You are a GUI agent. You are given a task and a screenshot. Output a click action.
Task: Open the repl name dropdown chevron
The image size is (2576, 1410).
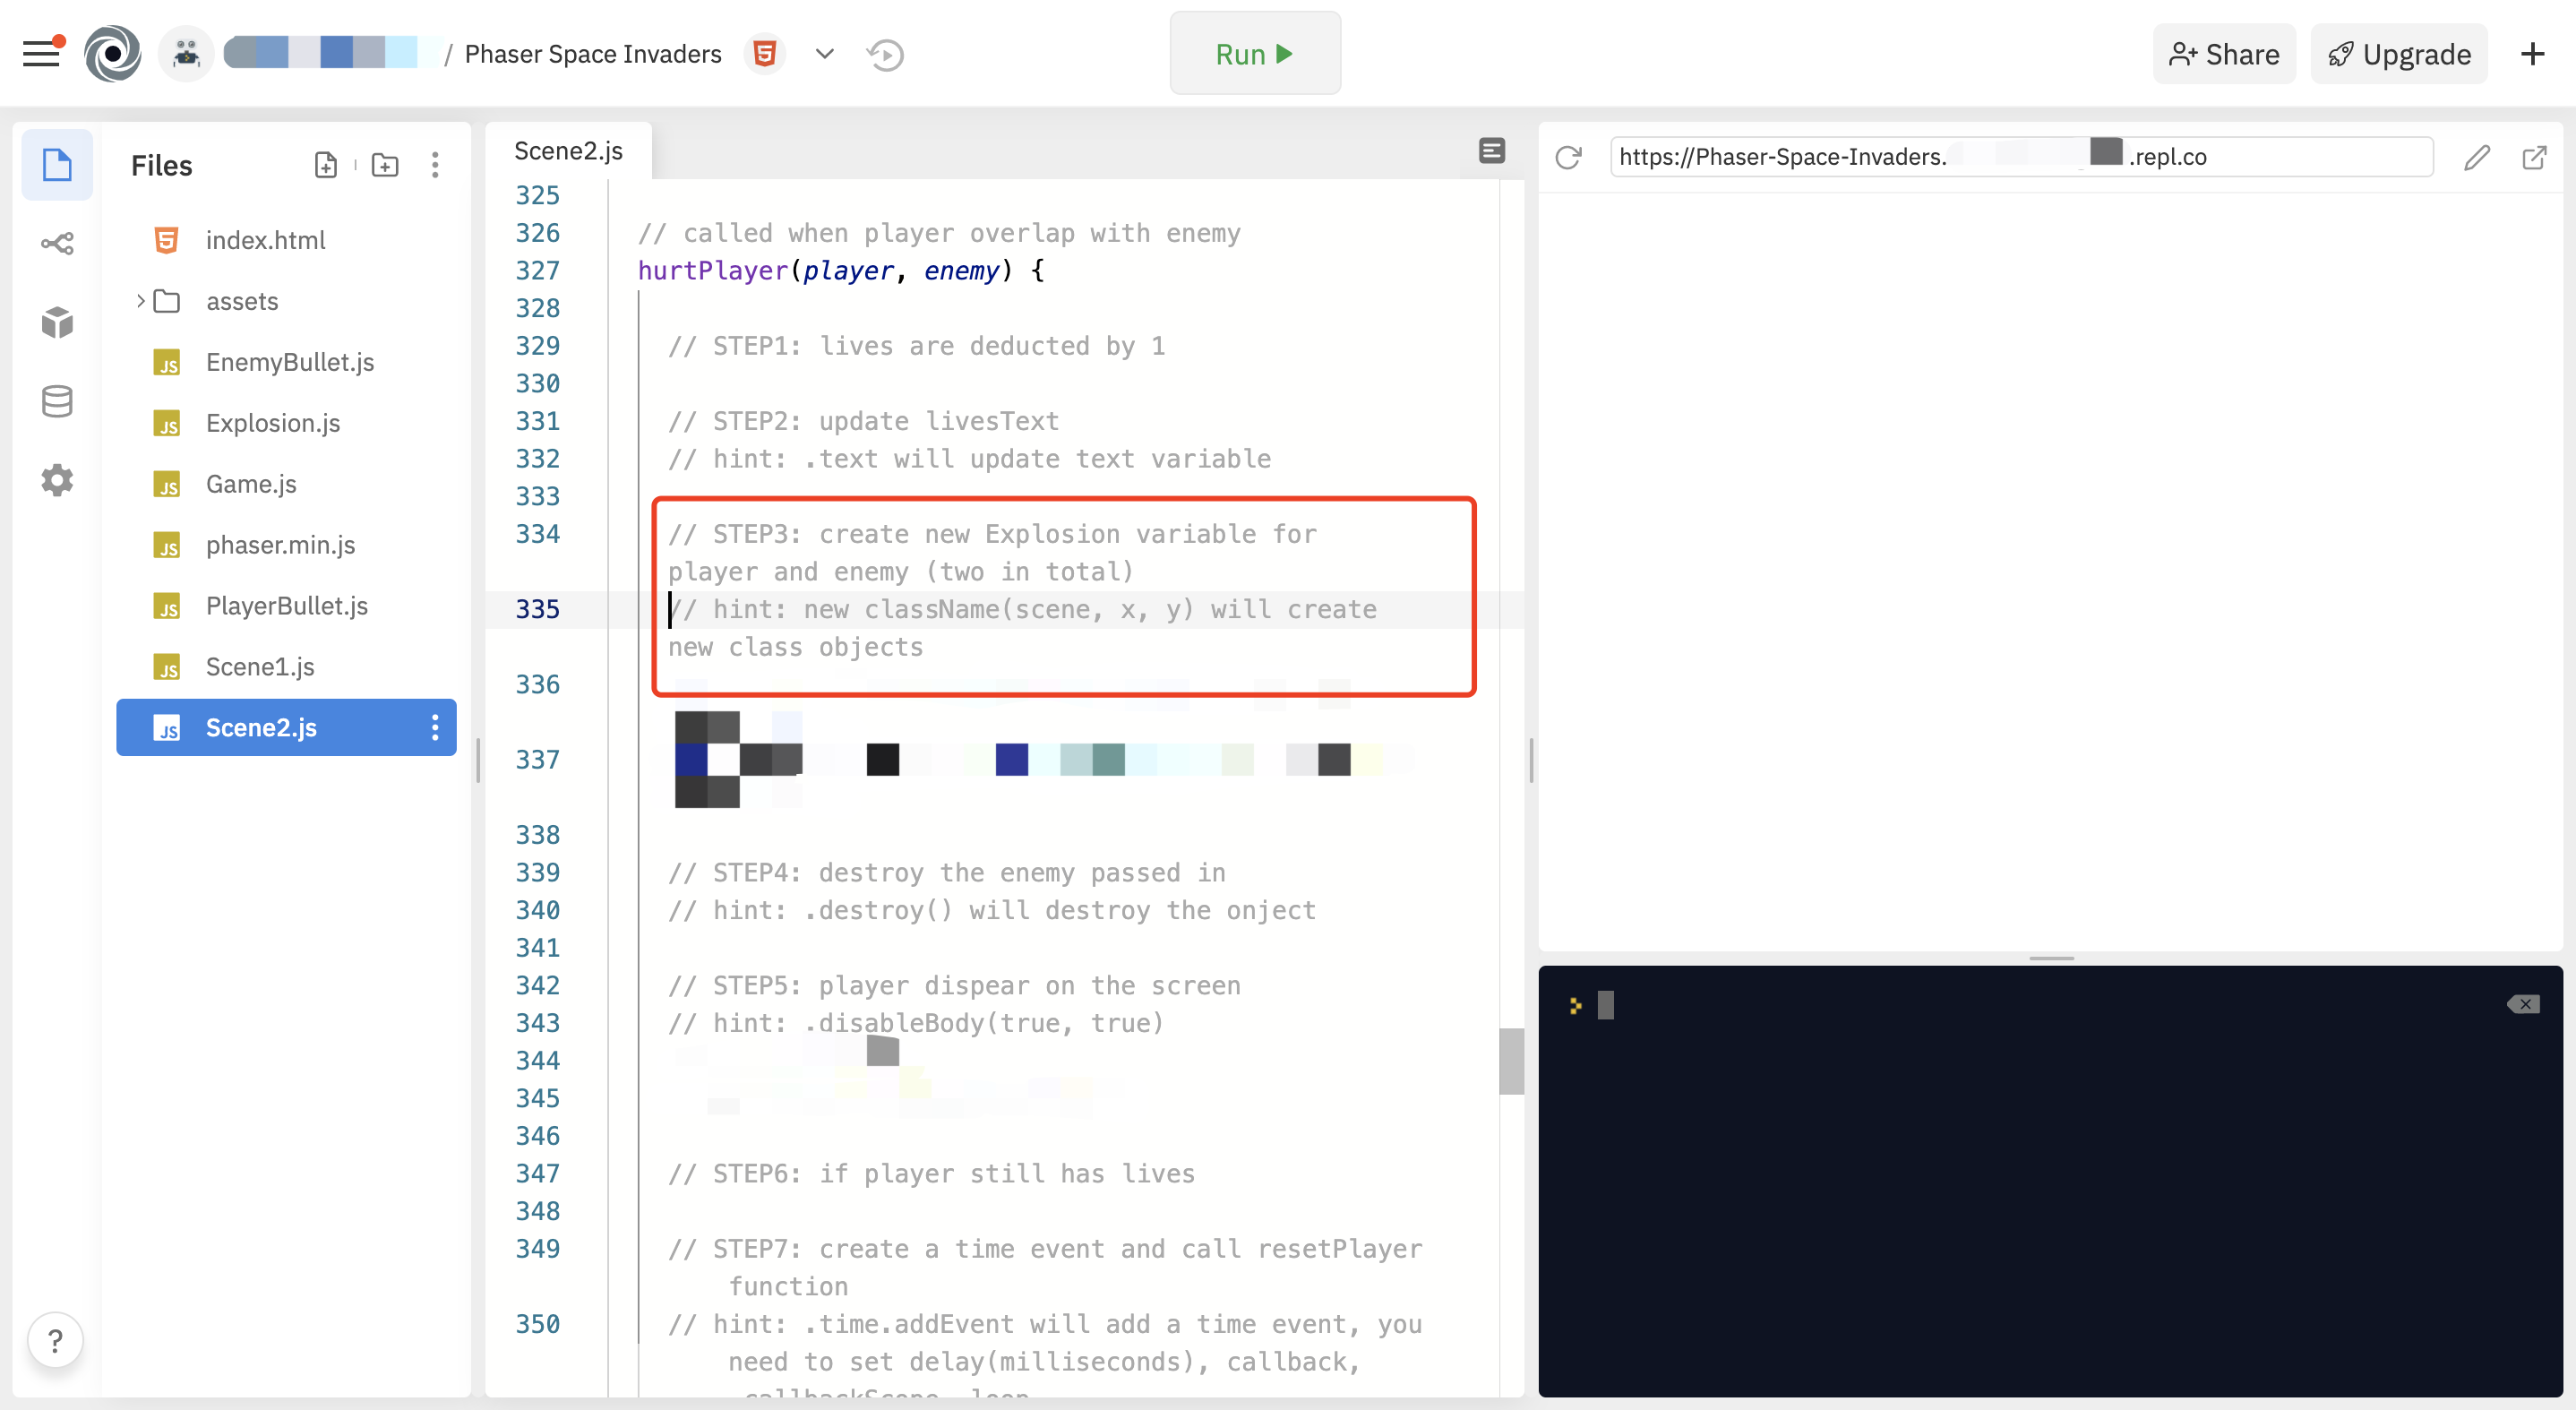824,54
